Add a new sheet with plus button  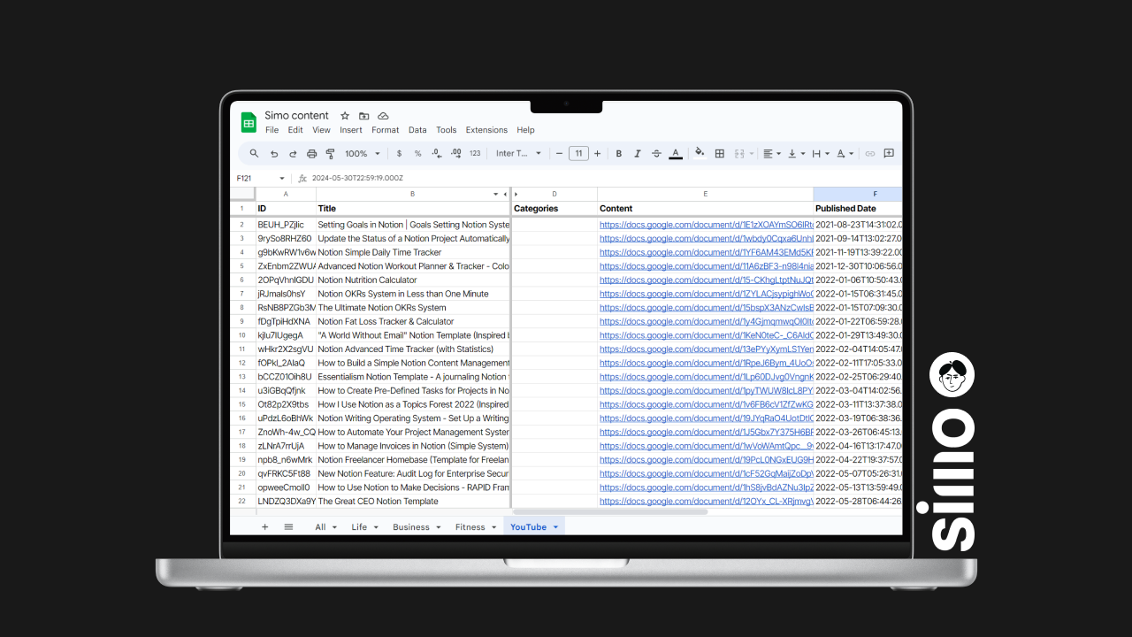click(x=264, y=526)
